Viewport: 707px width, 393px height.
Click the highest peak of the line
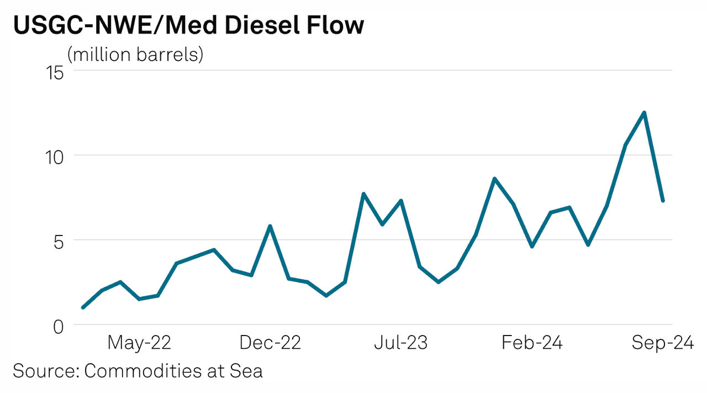(644, 113)
